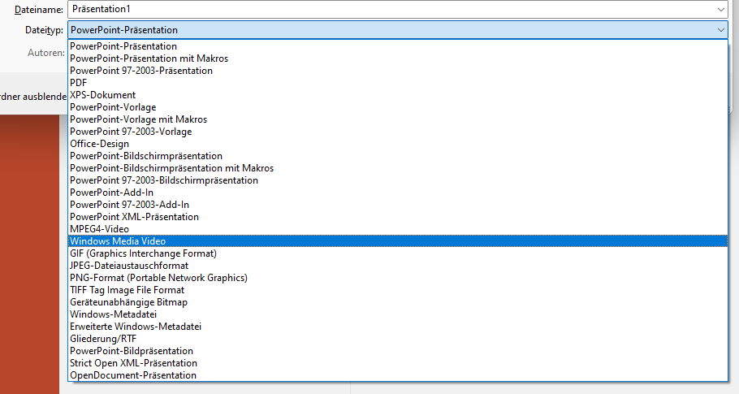Select XPS-Dokument format
The width and height of the screenshot is (739, 394).
click(398, 95)
